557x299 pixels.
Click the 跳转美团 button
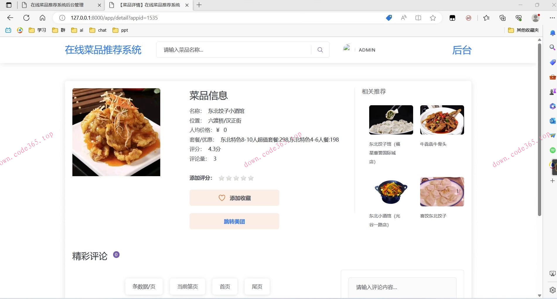tap(234, 221)
